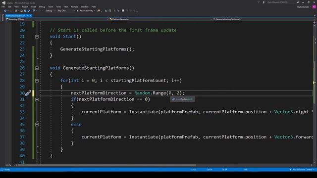Image resolution: width=317 pixels, height=178 pixels.
Task: Click the 'Start' method name on line 21
Action: pos(69,37)
